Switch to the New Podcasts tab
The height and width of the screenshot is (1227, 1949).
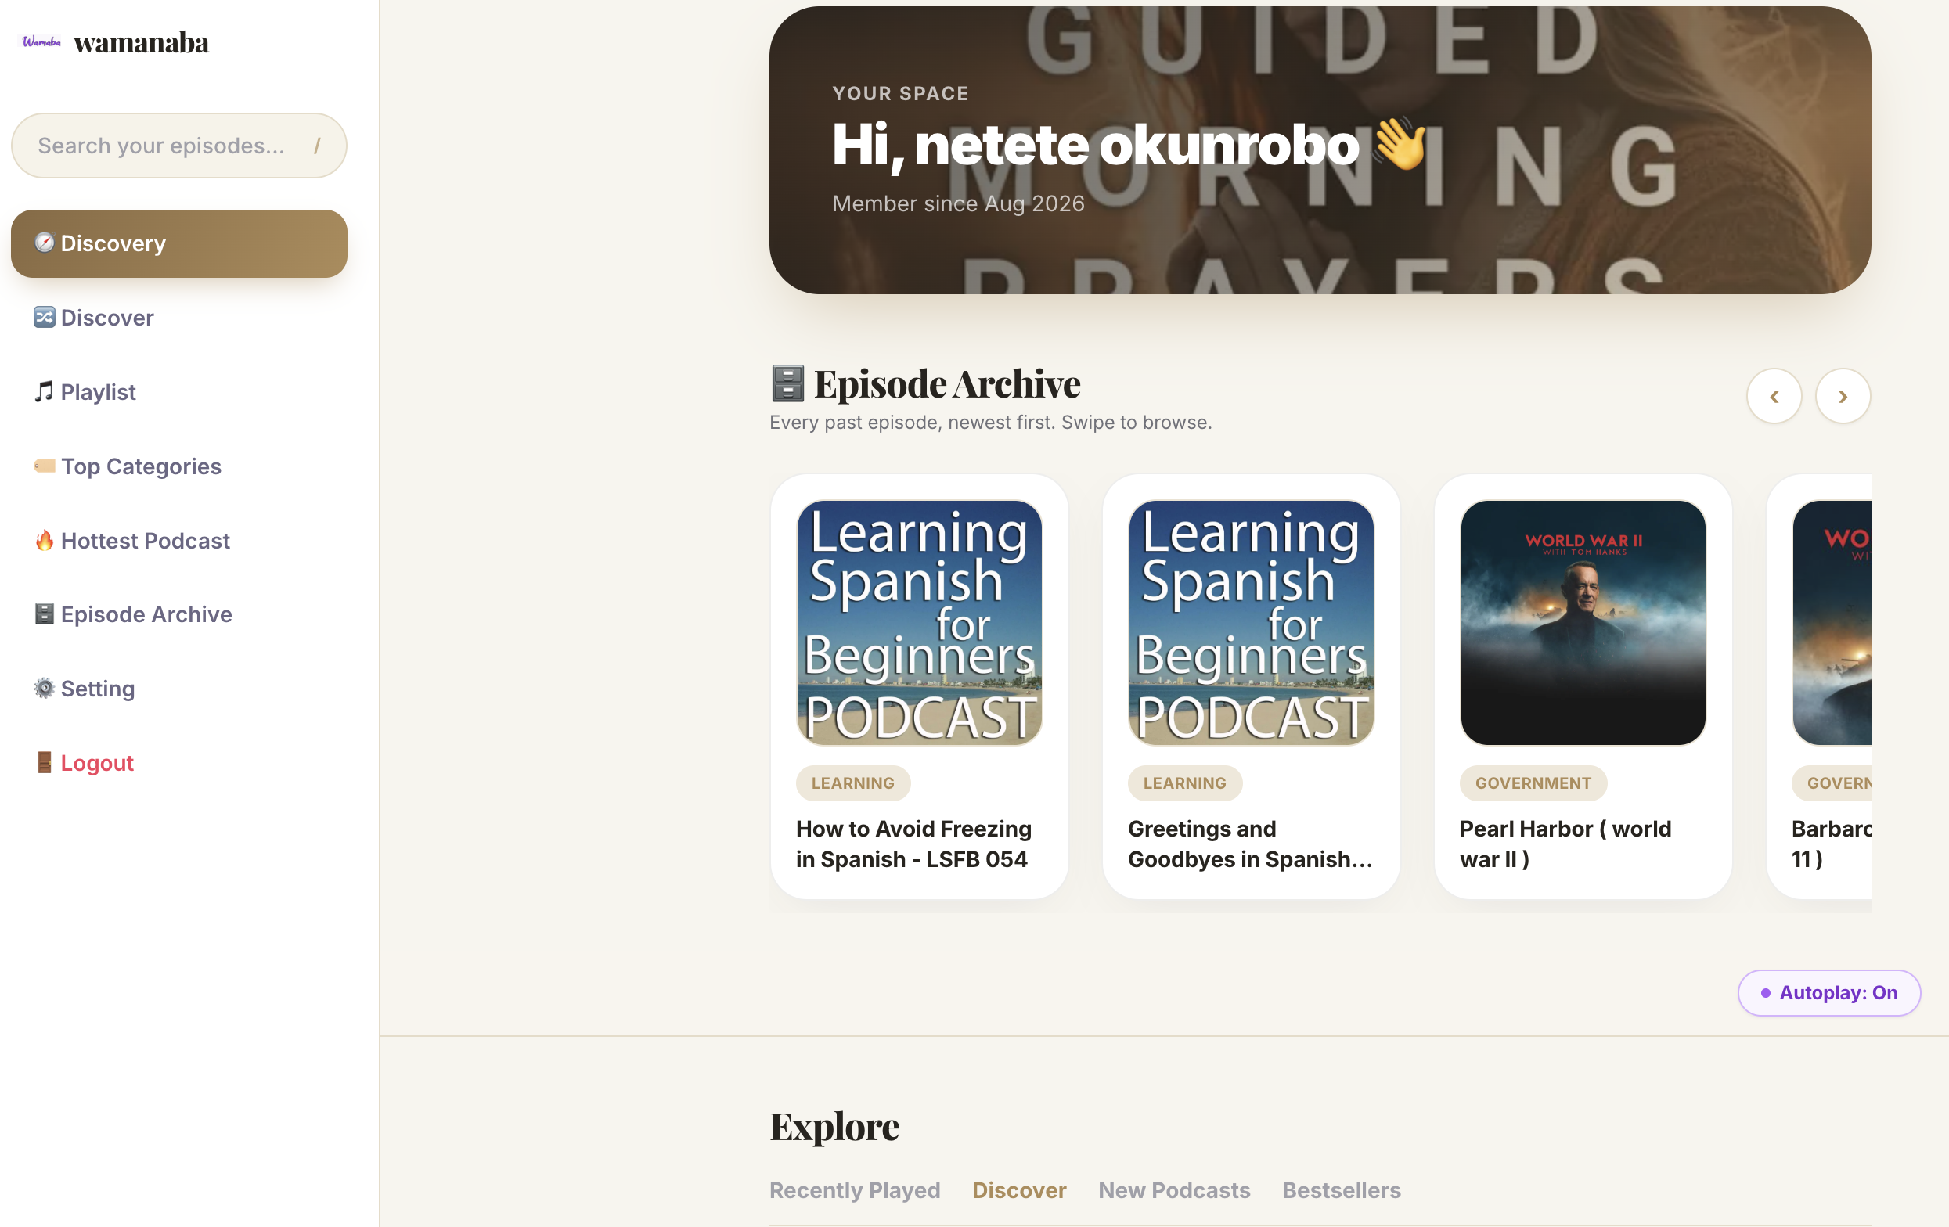point(1174,1190)
